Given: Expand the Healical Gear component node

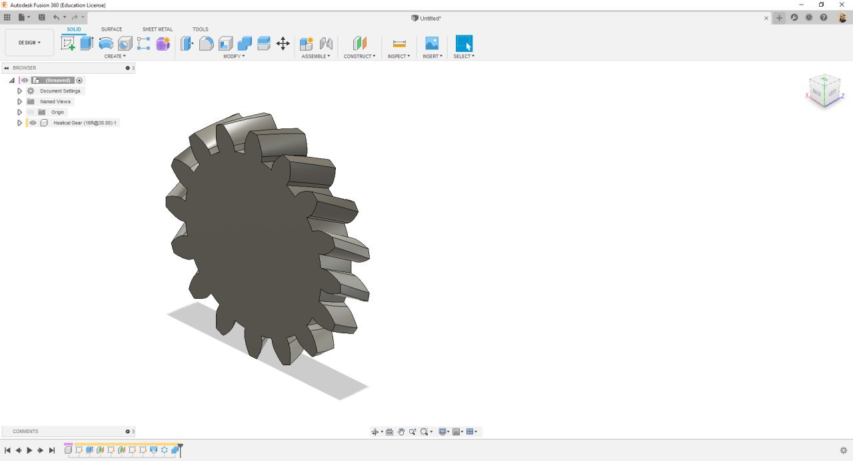Looking at the screenshot, I should 19,123.
